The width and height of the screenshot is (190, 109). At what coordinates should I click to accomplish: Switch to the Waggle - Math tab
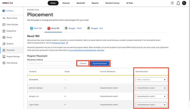coord(73,29)
